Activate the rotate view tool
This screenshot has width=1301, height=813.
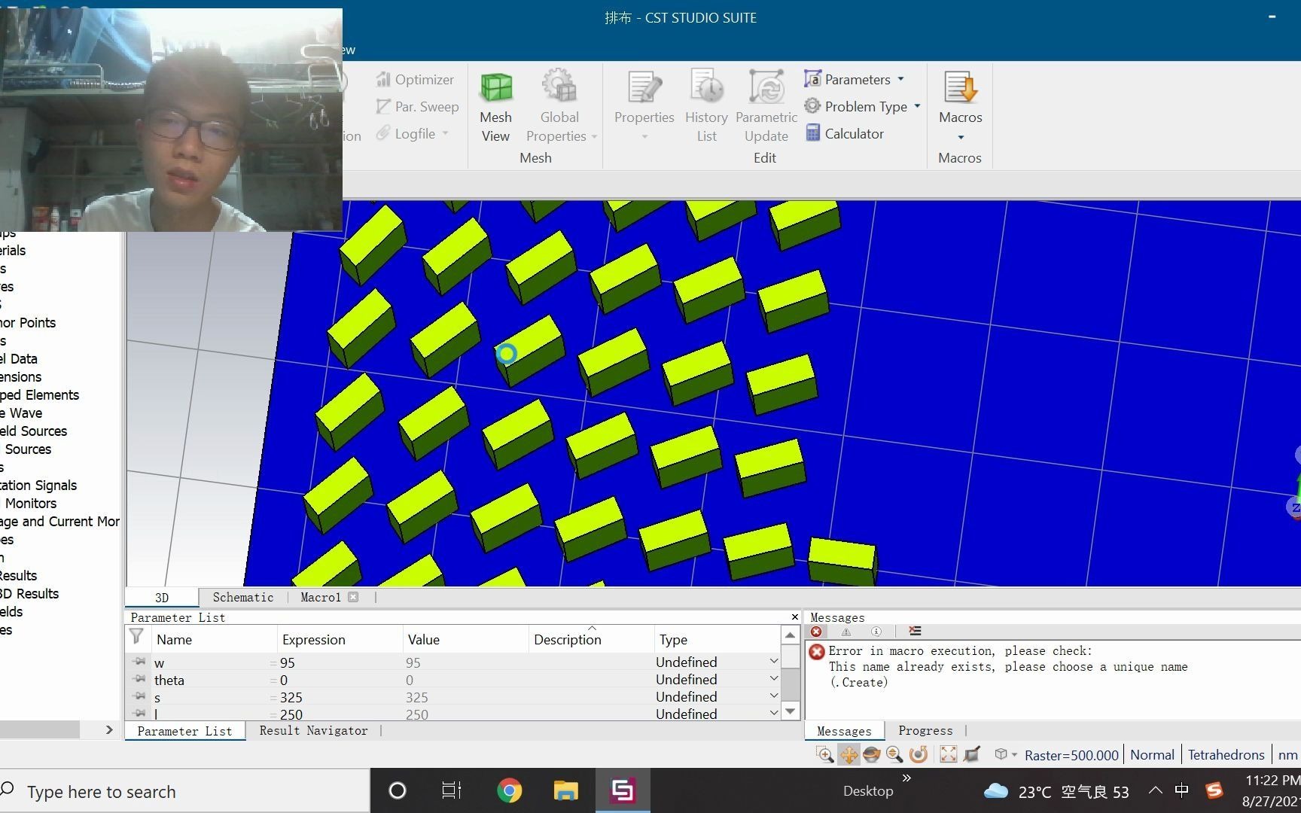tap(871, 754)
